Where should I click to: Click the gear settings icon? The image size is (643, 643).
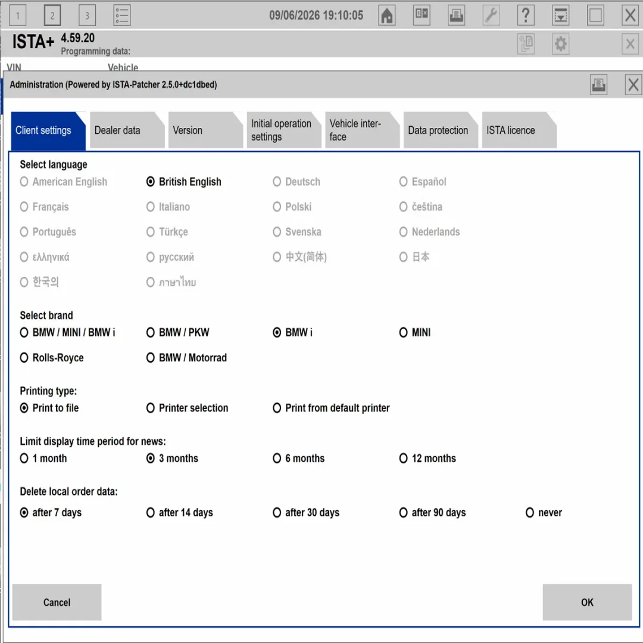[x=561, y=44]
